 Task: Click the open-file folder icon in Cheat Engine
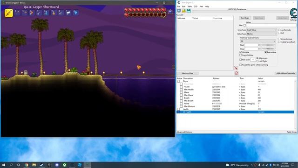click(x=184, y=11)
